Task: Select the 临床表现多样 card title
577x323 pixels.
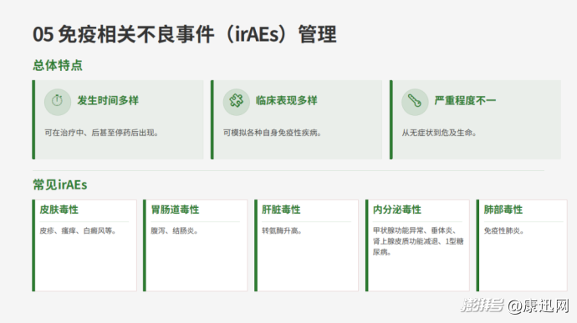Action: tap(286, 100)
